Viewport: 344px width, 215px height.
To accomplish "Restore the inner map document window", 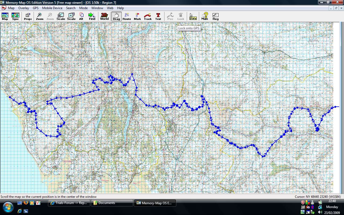I will 336,8.
